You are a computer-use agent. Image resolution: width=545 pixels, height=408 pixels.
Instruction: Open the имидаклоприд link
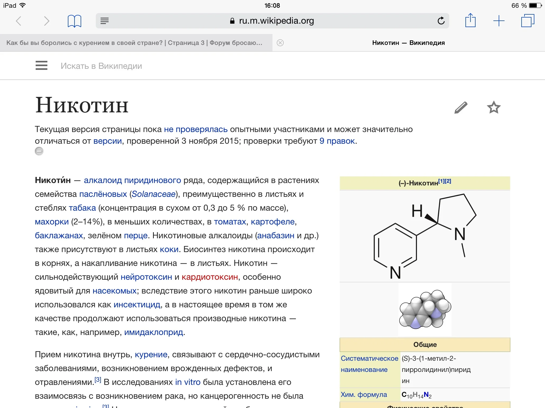coord(153,332)
